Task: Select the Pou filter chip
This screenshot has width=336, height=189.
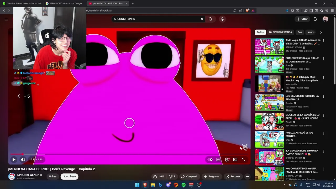Action: [x=300, y=32]
